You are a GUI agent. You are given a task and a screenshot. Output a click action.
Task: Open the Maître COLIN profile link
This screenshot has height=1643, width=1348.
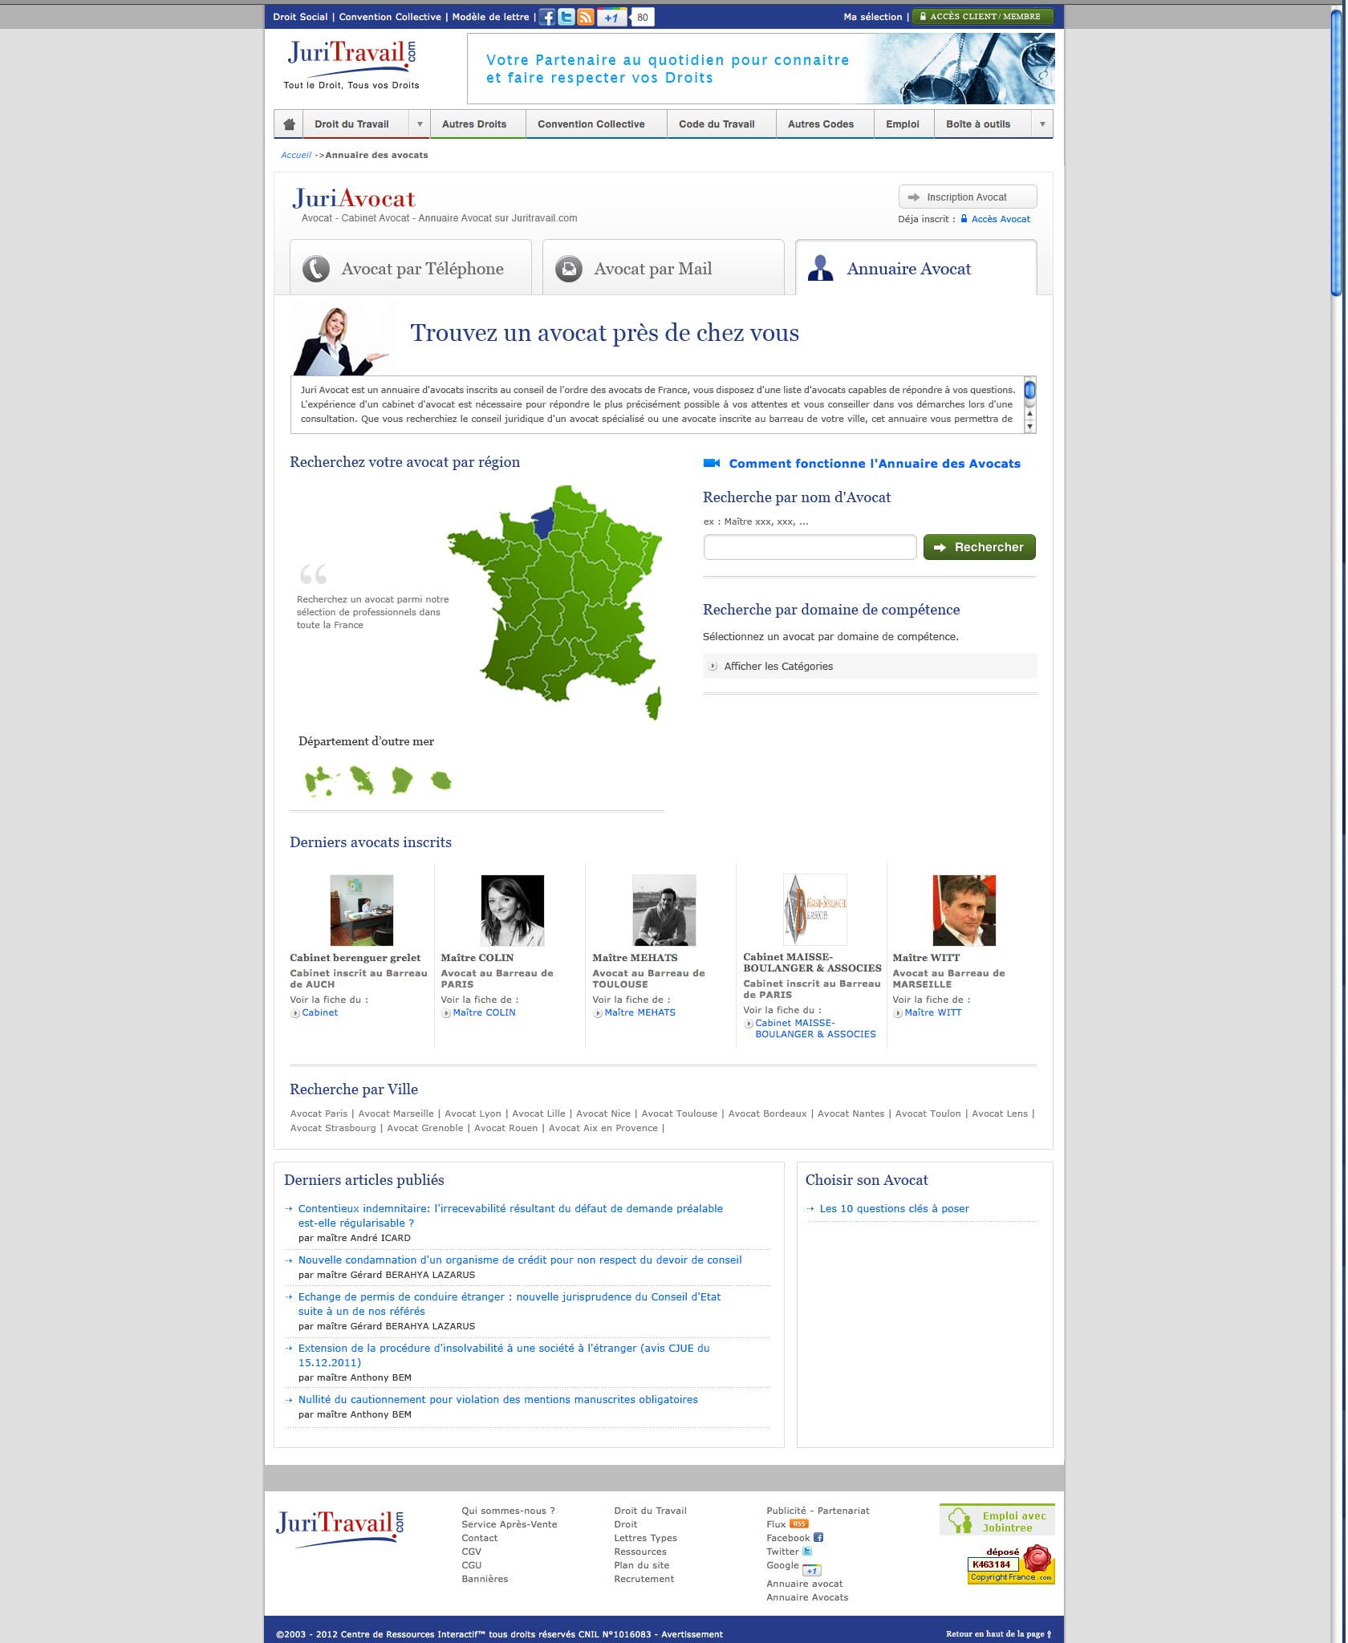[484, 1012]
